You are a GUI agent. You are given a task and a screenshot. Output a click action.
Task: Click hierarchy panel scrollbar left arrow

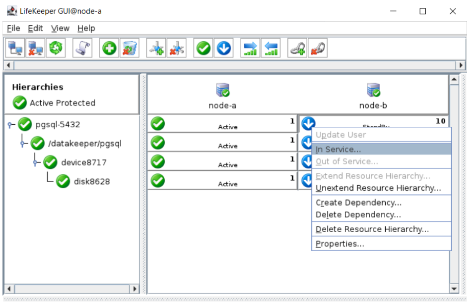tap(9, 289)
